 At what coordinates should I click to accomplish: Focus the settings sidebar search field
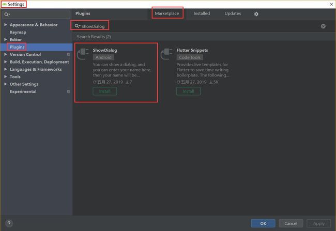(x=36, y=14)
